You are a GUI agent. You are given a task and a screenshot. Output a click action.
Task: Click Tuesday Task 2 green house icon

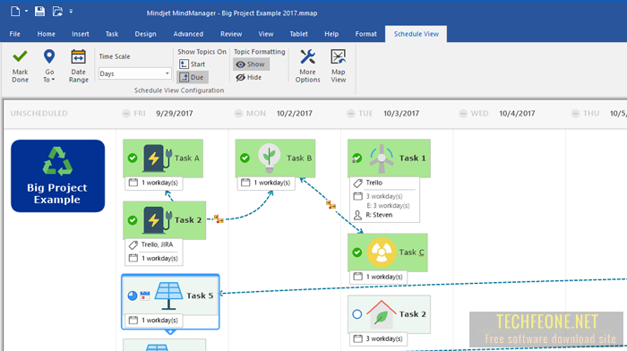tap(382, 313)
